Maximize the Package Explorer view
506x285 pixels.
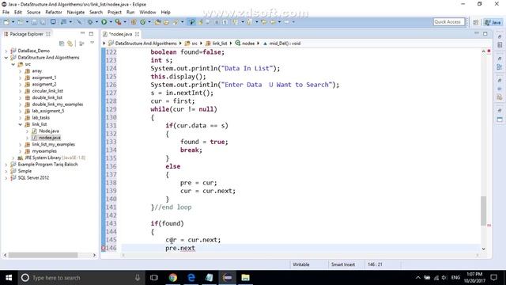click(x=91, y=33)
